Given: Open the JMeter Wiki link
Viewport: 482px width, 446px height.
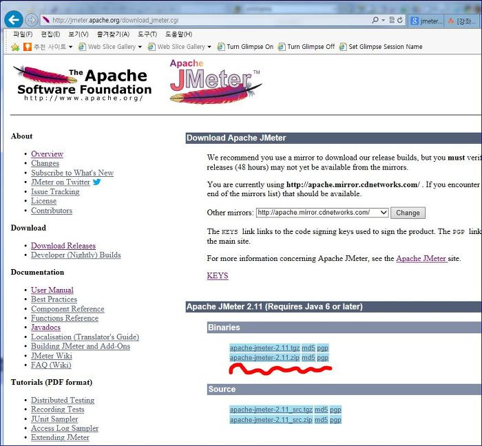Looking at the screenshot, I should click(52, 356).
